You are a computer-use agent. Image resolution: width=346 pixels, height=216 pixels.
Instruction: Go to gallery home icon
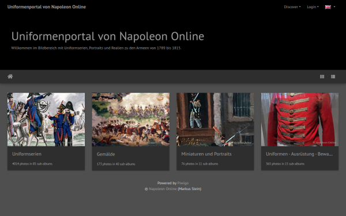(10, 77)
